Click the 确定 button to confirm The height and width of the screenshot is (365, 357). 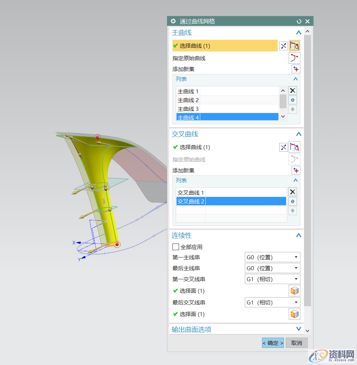pos(273,343)
